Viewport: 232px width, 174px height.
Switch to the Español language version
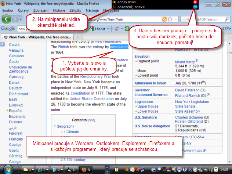point(15,110)
